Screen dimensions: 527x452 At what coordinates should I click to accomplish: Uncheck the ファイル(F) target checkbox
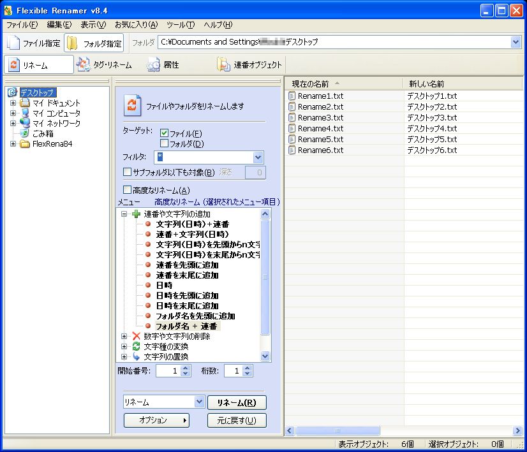click(x=164, y=133)
